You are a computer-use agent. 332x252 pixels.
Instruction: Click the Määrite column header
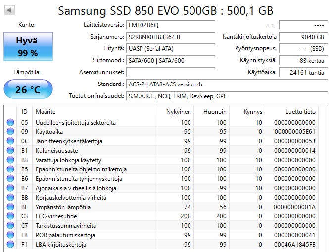coord(95,111)
